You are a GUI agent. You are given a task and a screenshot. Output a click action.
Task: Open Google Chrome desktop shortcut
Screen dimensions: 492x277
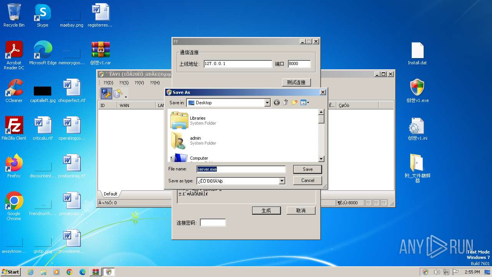[14, 206]
